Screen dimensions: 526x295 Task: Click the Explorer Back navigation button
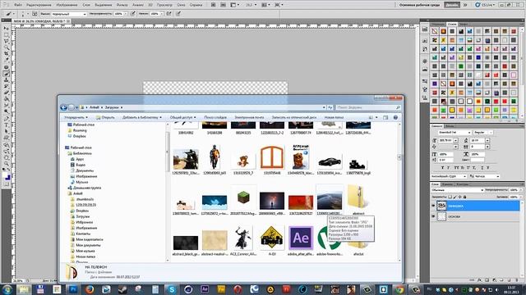63,107
